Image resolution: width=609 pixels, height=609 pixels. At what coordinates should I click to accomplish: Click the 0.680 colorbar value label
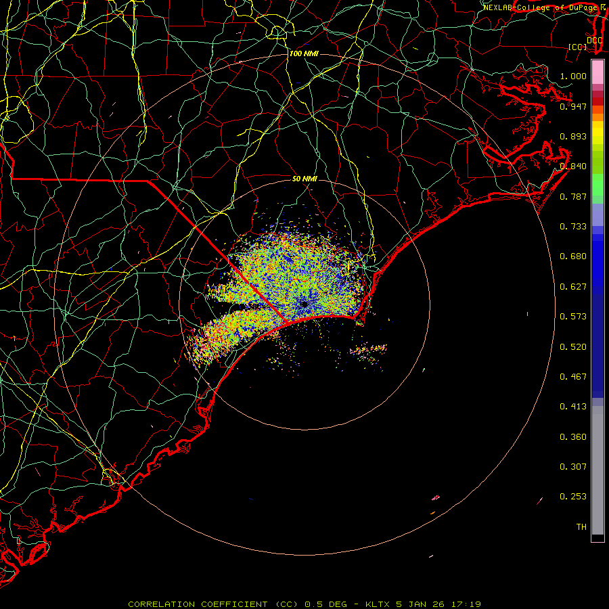point(573,256)
